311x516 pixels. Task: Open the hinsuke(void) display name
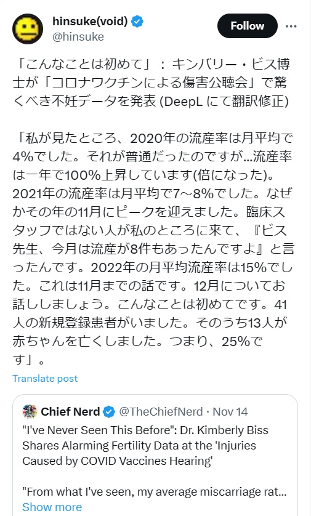point(90,22)
